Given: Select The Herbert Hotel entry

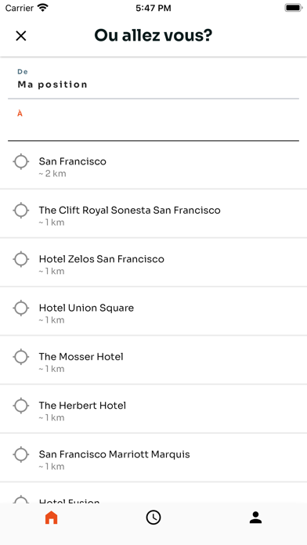Looking at the screenshot, I should (153, 410).
